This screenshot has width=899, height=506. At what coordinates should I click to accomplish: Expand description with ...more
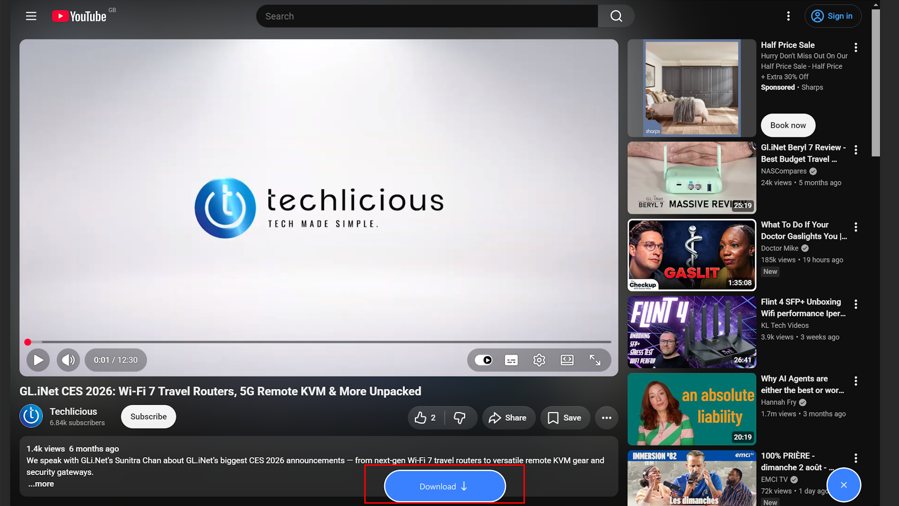pos(40,484)
